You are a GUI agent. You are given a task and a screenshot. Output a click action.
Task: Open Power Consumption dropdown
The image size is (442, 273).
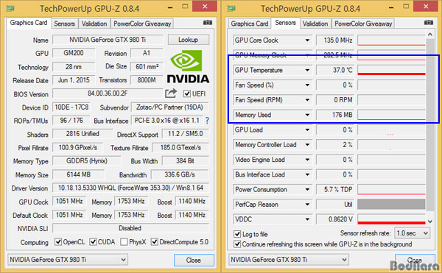coord(307,189)
